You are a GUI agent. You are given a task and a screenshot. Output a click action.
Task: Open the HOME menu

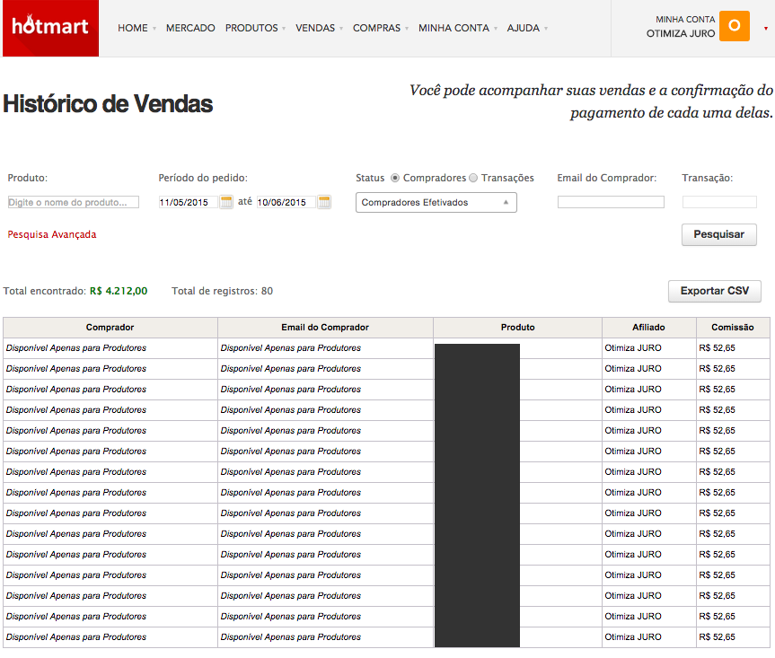137,28
